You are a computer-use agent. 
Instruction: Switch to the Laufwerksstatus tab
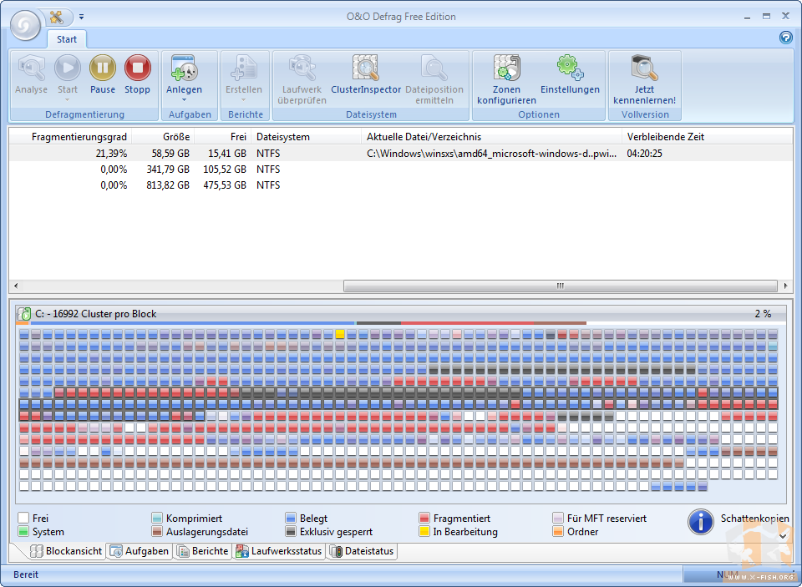[x=279, y=551]
